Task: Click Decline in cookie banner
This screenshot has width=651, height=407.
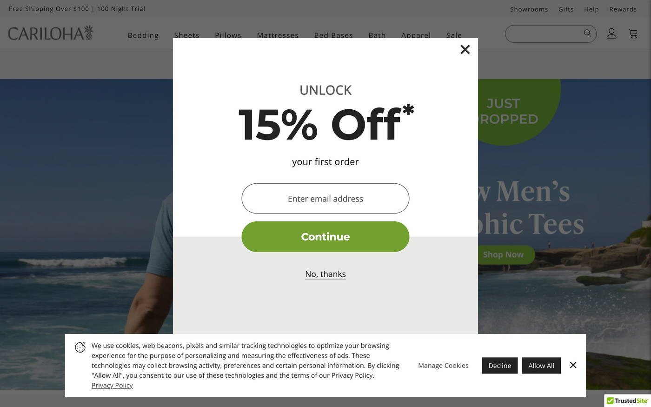Action: [499, 366]
